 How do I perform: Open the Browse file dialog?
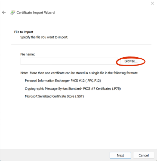click(131, 61)
